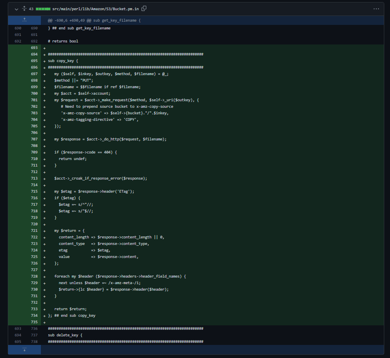Click the green diffstat bar in header
Image resolution: width=390 pixels, height=358 pixels.
point(43,9)
